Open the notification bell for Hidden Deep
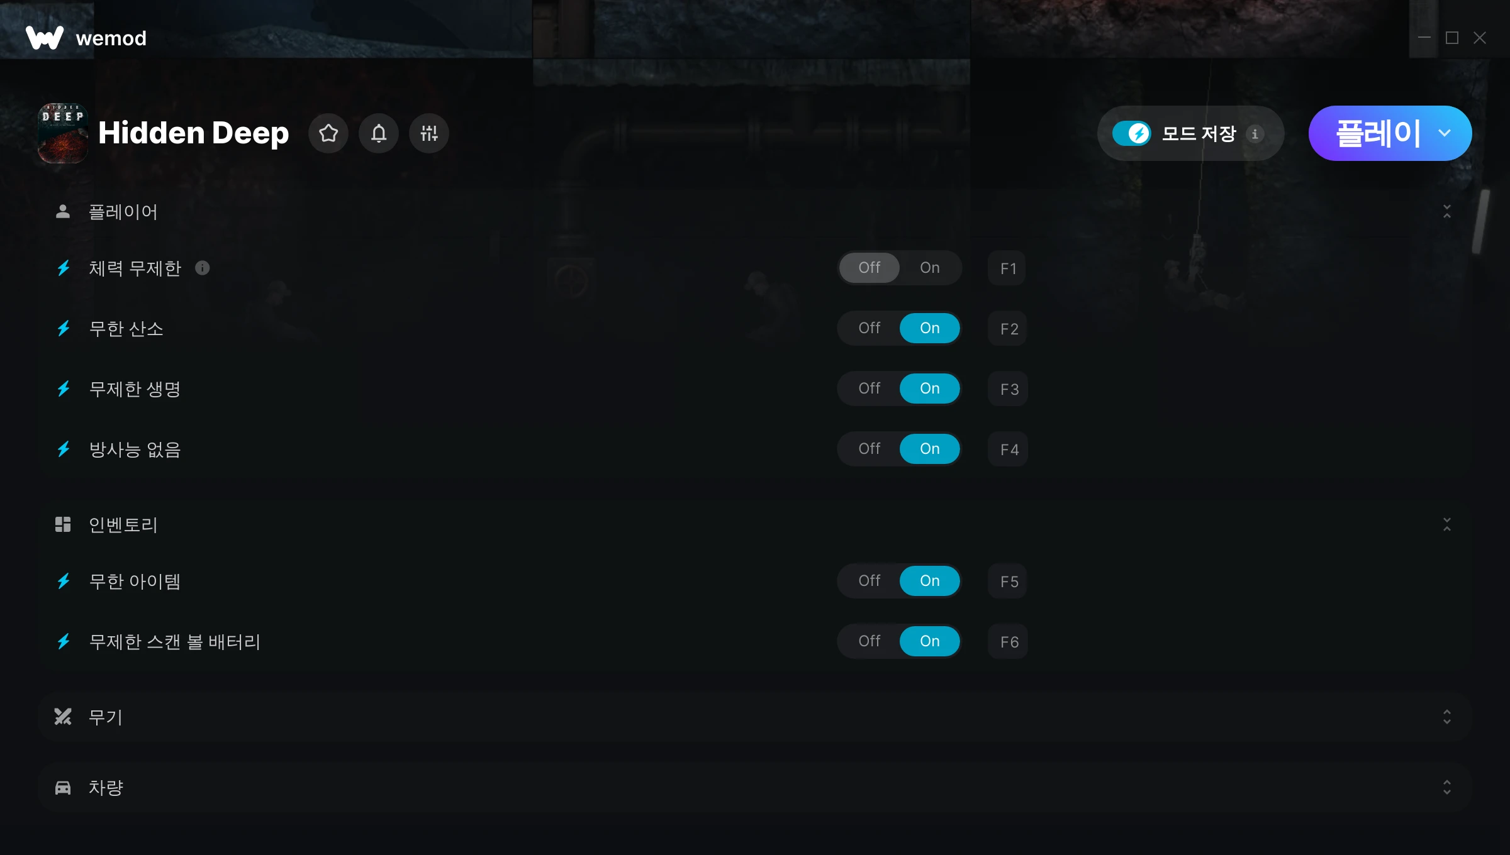1510x855 pixels. [379, 133]
